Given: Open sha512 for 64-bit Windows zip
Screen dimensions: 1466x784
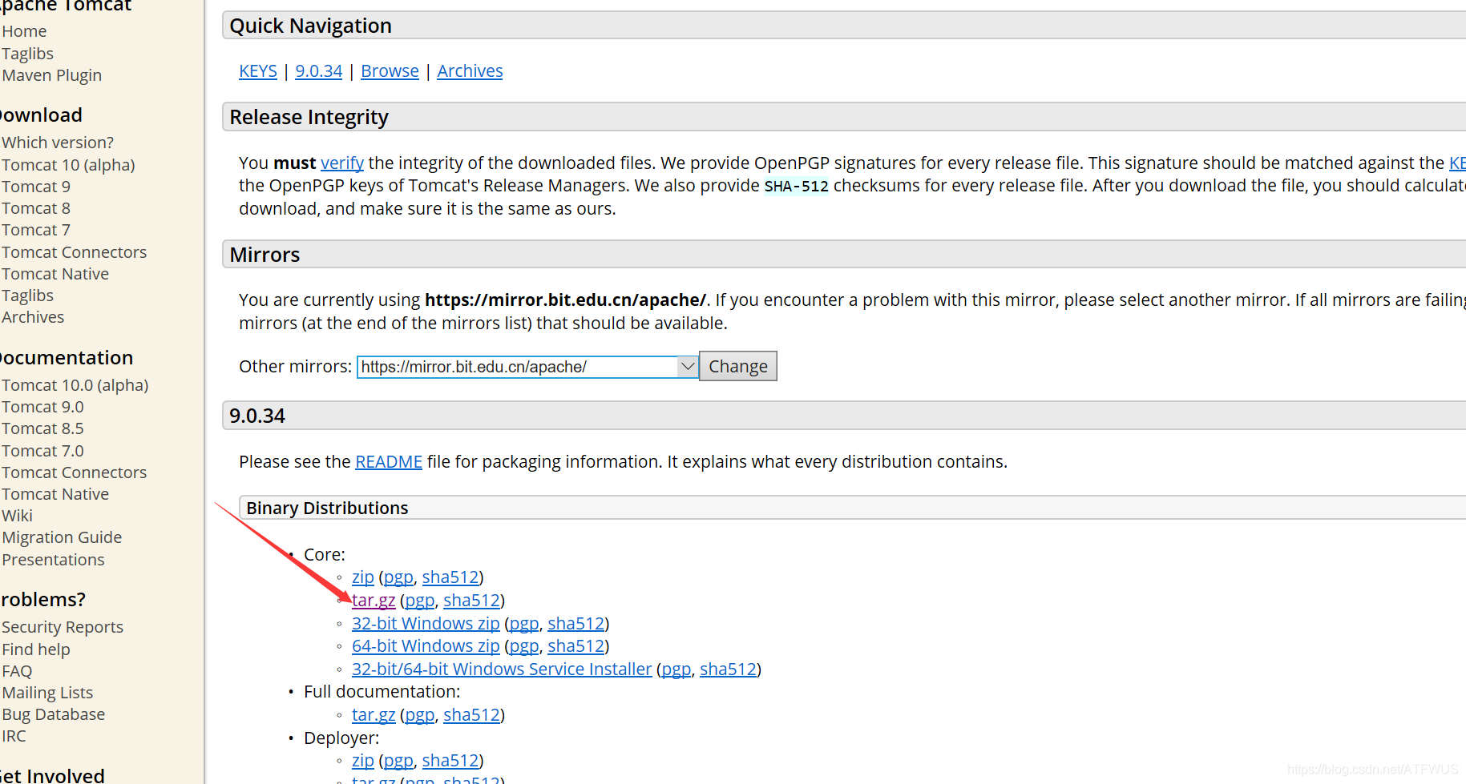Looking at the screenshot, I should coord(576,646).
